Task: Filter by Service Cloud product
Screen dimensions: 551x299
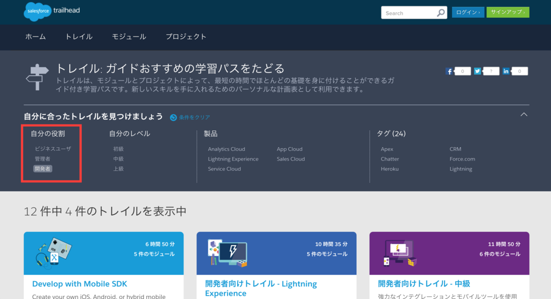Action: (224, 169)
